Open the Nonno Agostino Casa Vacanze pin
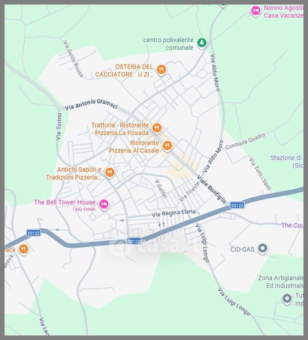This screenshot has width=308, height=340. 256,11
